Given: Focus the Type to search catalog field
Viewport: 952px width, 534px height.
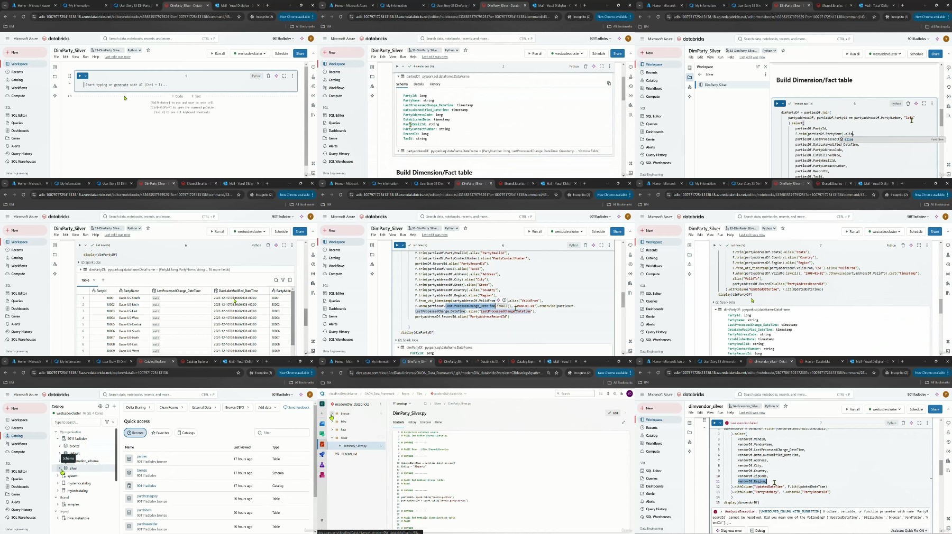Looking at the screenshot, I should 77,422.
